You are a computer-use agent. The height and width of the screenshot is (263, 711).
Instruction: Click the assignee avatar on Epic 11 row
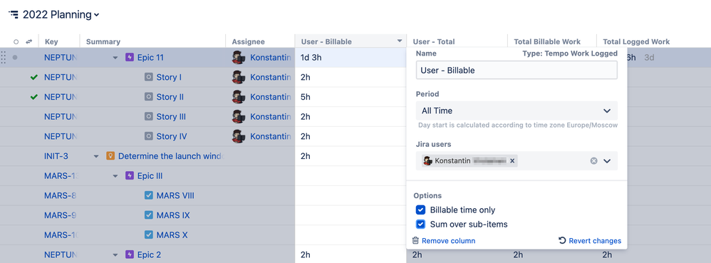pos(239,58)
